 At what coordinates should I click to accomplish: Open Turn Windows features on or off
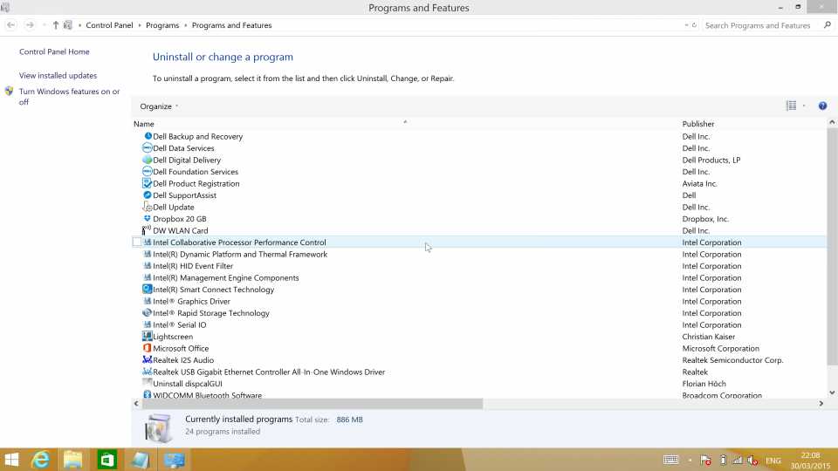tap(70, 96)
